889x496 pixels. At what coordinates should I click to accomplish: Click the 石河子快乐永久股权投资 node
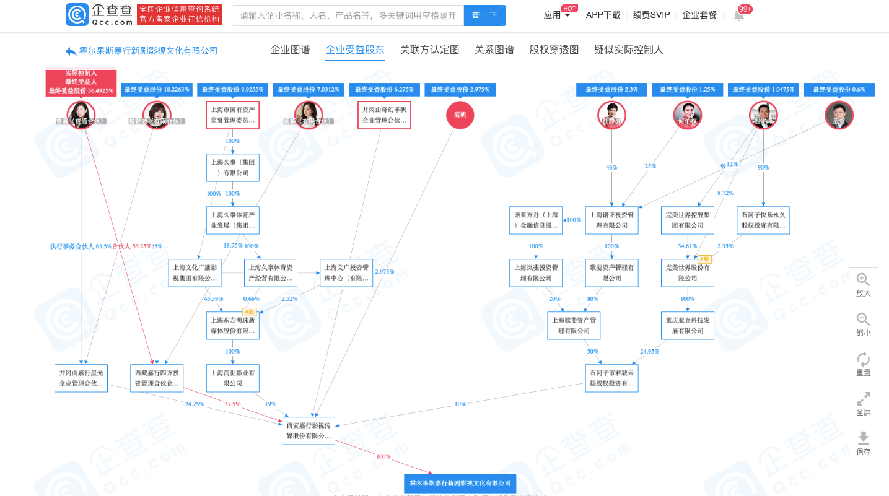[763, 220]
